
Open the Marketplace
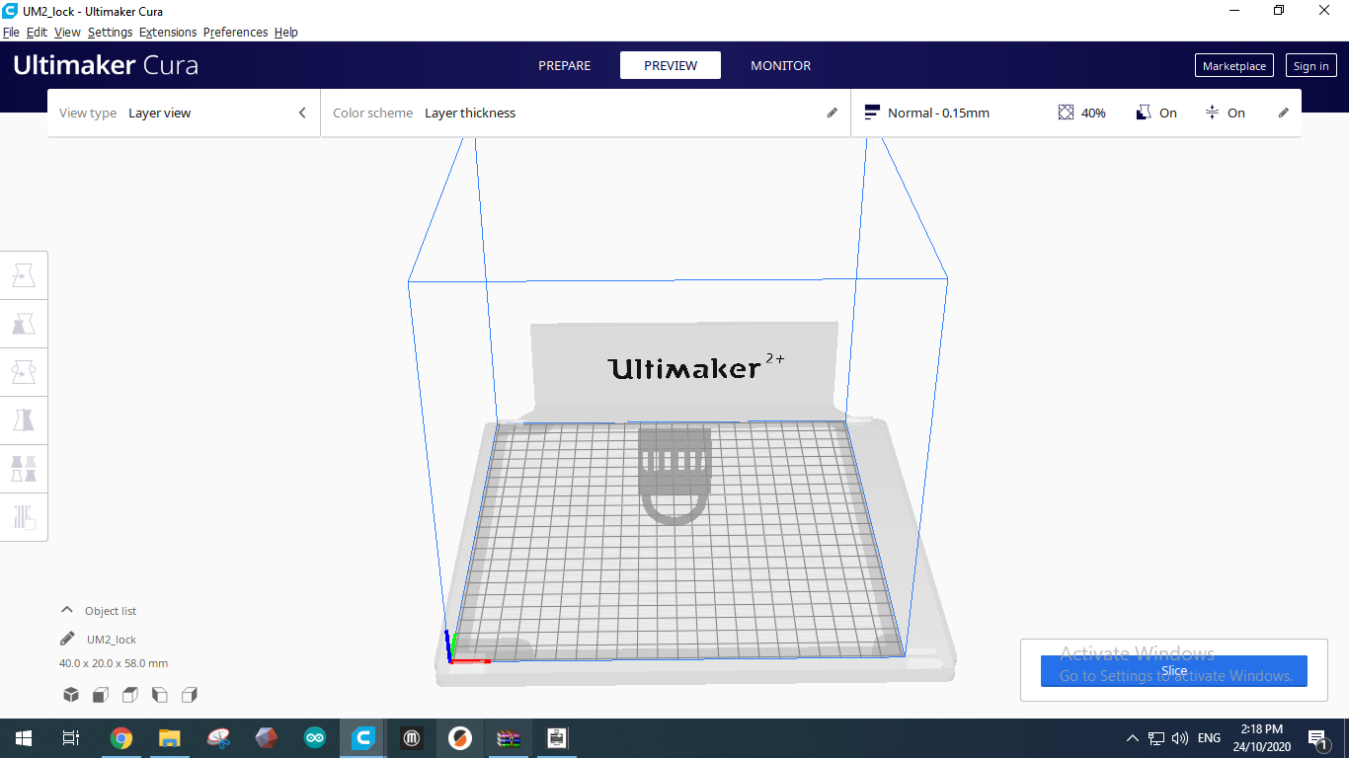(x=1234, y=66)
